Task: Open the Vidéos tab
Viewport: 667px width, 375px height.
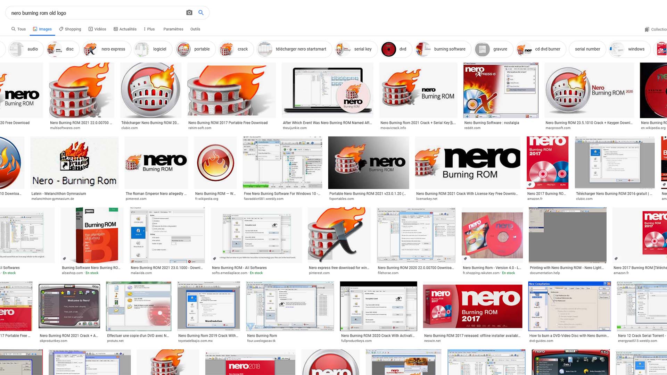Action: [97, 29]
